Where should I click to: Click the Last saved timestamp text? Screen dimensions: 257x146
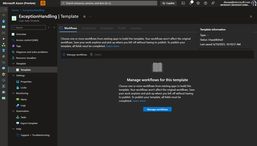click(220, 44)
